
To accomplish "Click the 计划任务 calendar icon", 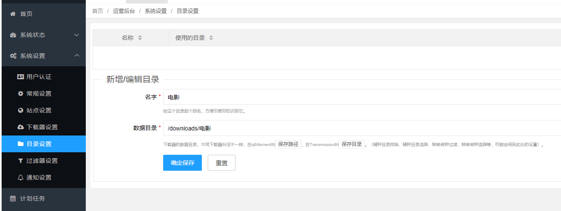I will (x=13, y=198).
